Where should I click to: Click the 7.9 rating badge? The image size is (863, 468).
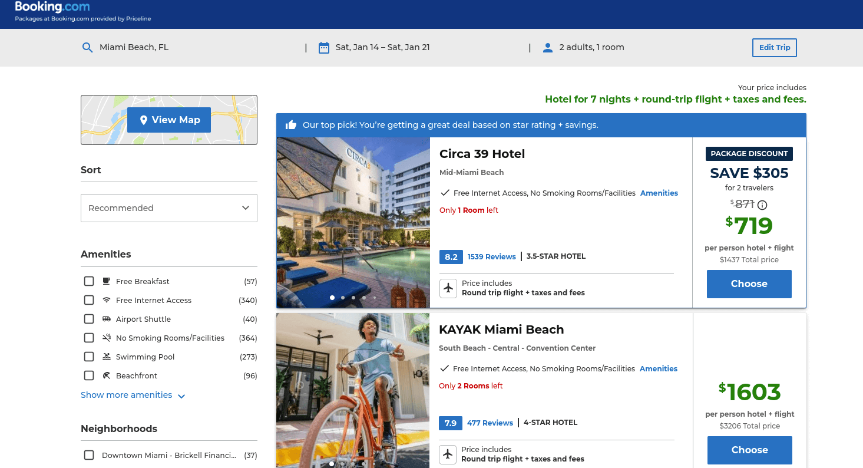(x=451, y=423)
